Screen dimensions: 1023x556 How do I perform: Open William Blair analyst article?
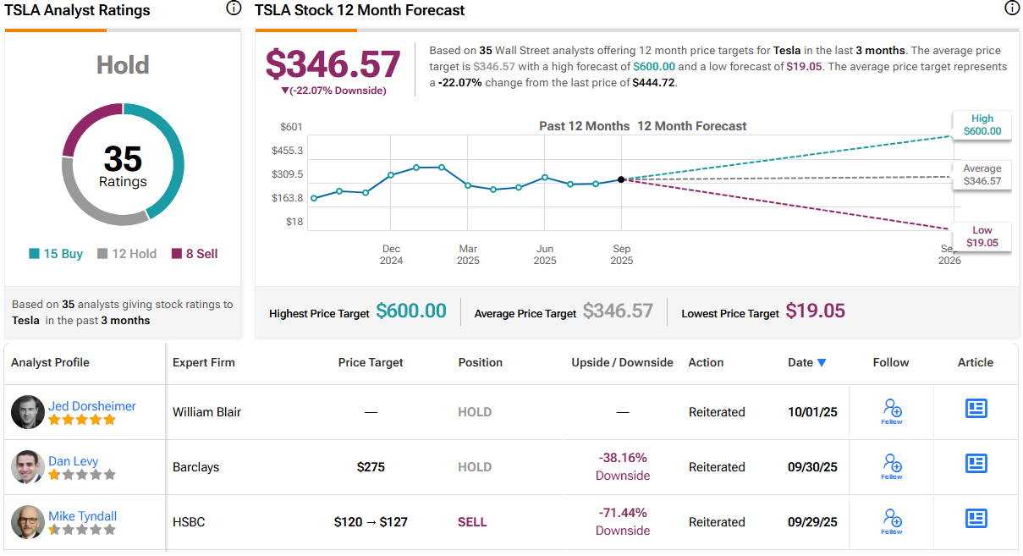coord(976,409)
